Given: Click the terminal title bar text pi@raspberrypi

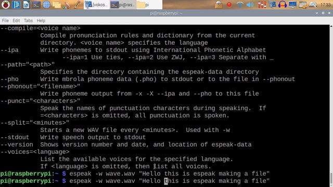Looking at the screenshot, I should (166, 13).
